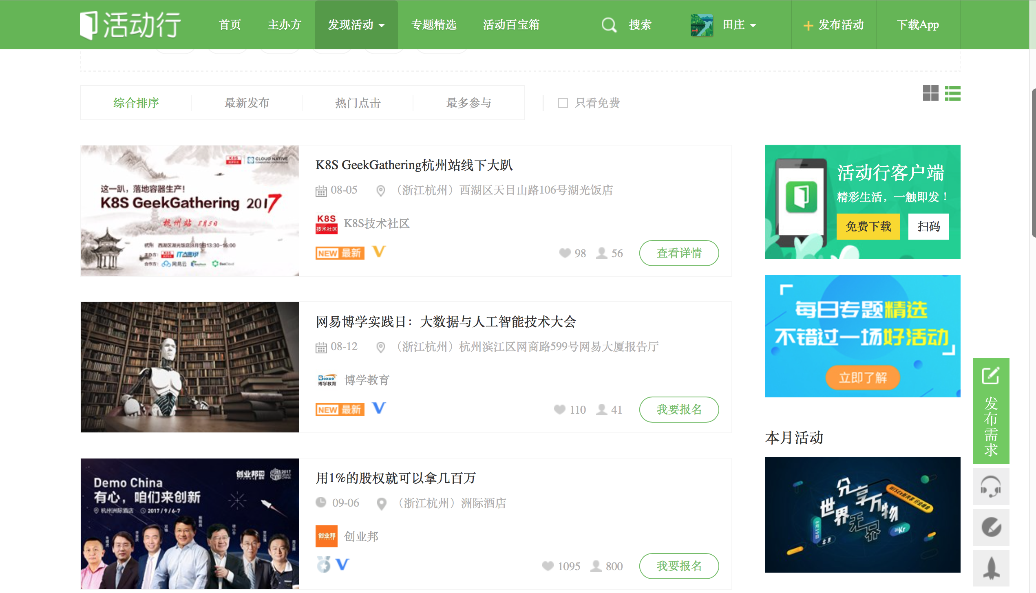1036x593 pixels.
Task: Click 下载App nav item
Action: point(917,25)
